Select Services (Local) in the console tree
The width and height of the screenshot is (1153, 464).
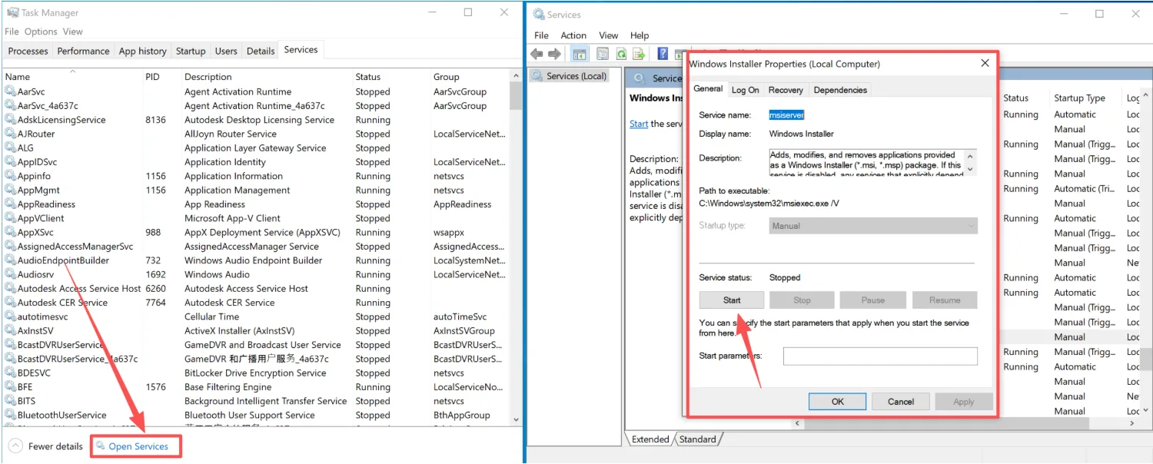click(x=576, y=76)
